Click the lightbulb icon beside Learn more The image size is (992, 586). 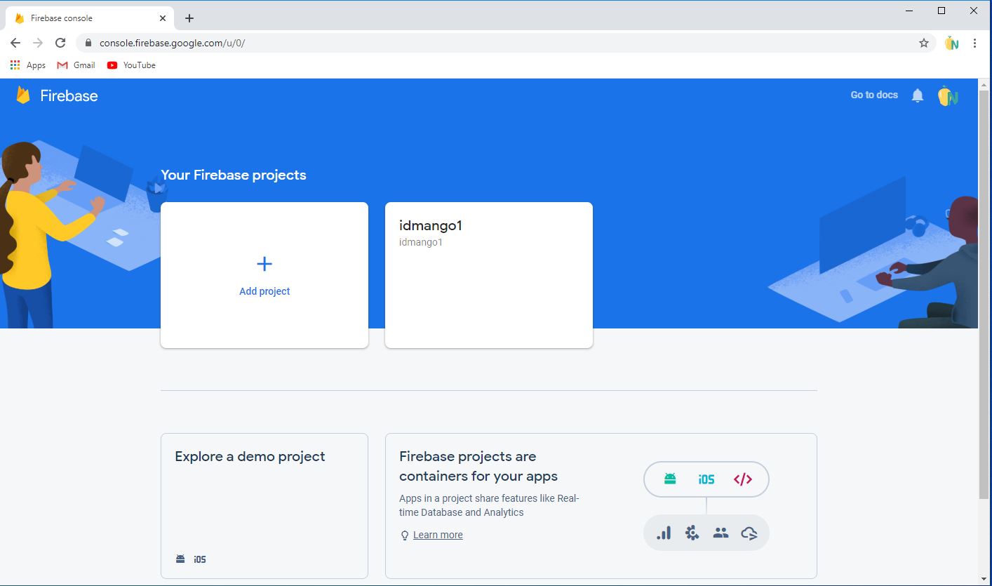(405, 535)
